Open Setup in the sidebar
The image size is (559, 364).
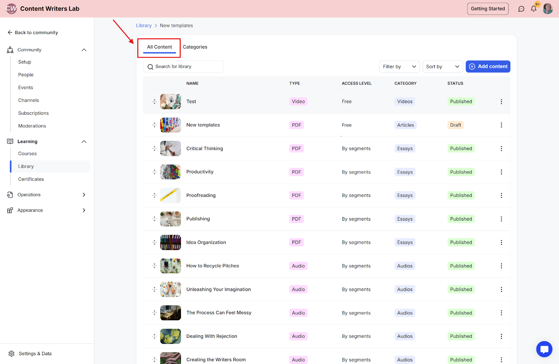(25, 62)
